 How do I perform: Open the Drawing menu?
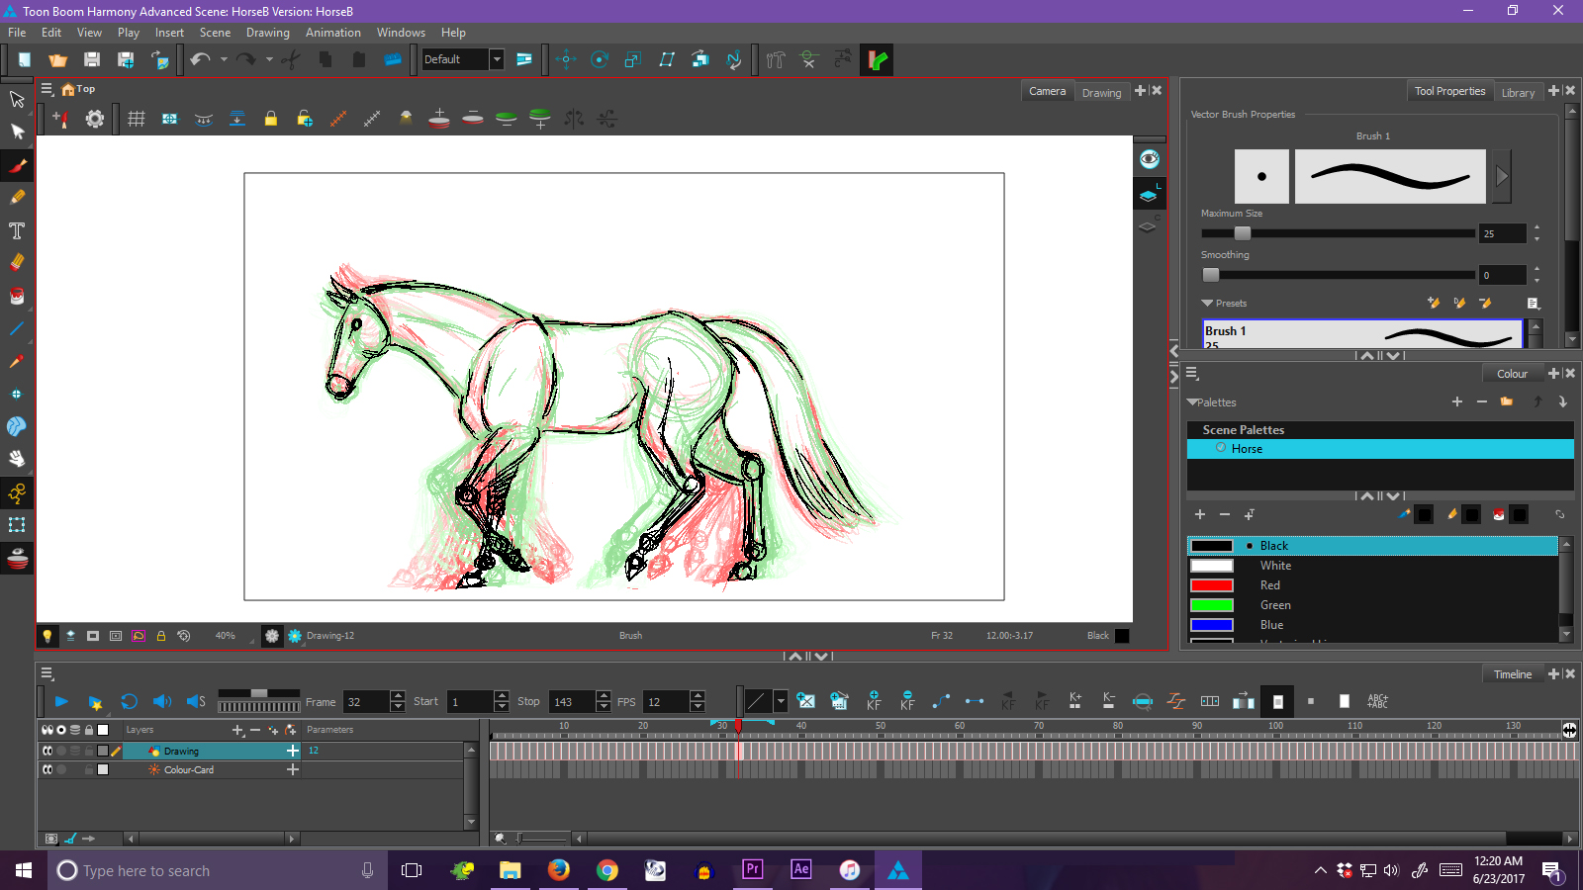(x=268, y=33)
